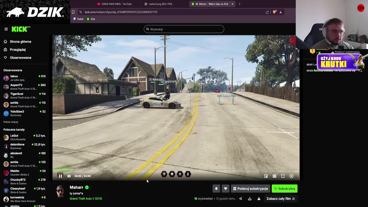This screenshot has height=207, width=368.
Task: Open Kick bookmark in bookmarks bar
Action: [x=91, y=19]
